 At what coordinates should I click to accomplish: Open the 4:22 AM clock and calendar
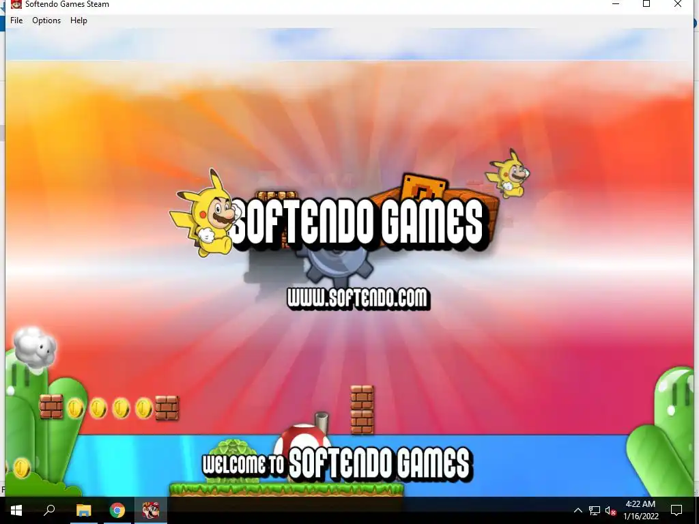(x=640, y=510)
